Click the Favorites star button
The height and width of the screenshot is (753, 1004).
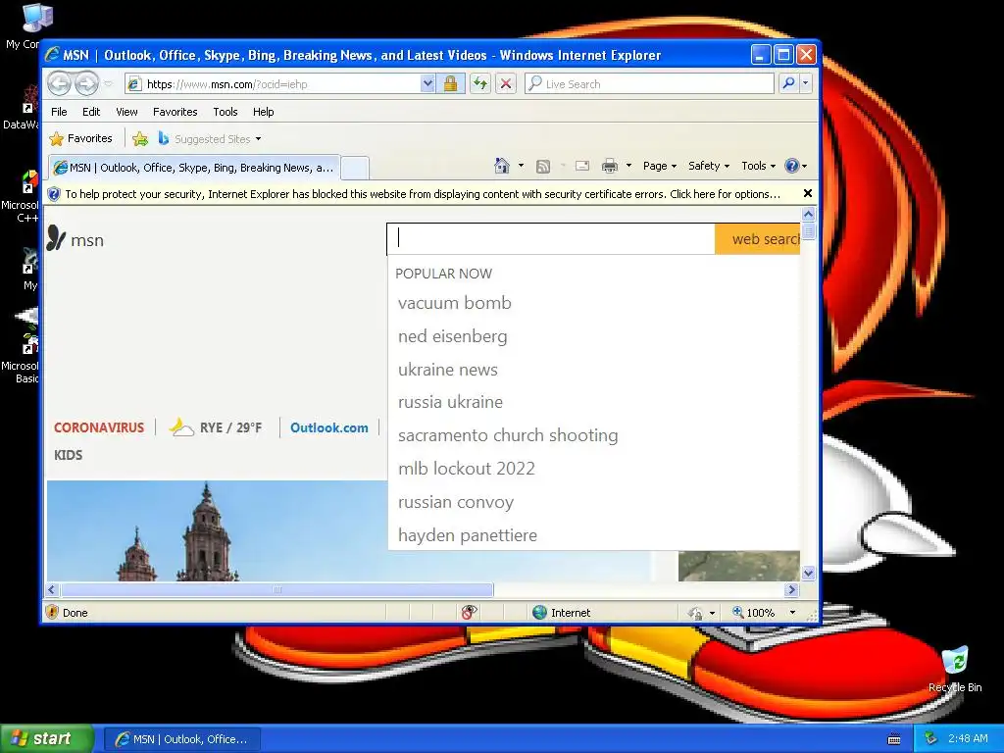pos(80,138)
